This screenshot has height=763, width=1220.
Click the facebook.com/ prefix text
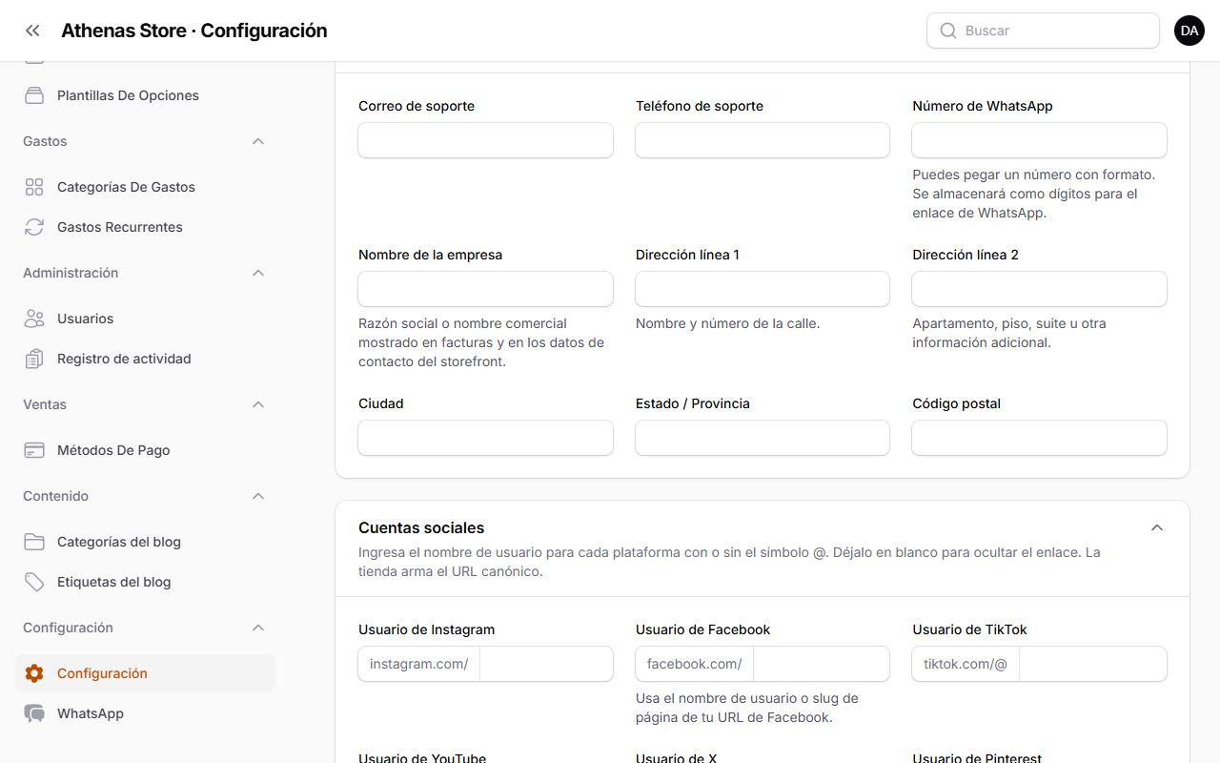pyautogui.click(x=695, y=664)
